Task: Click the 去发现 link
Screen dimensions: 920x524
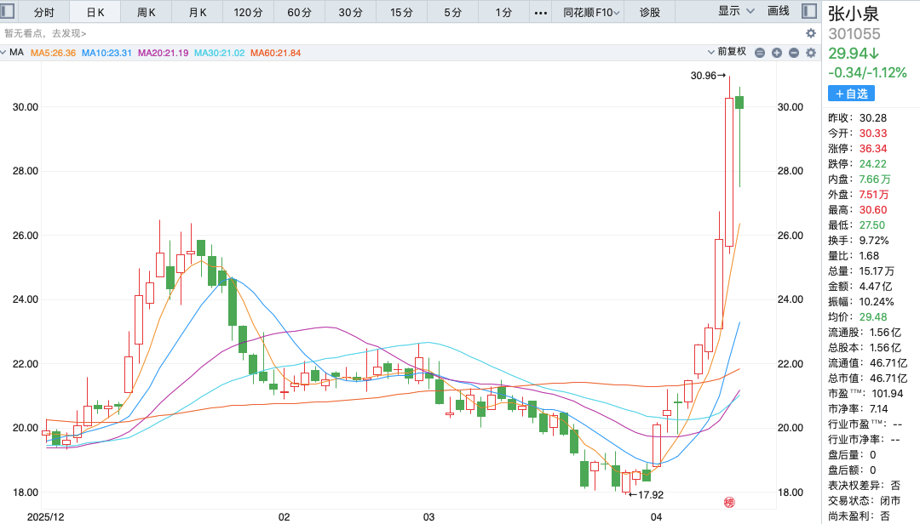Action: pyautogui.click(x=67, y=33)
